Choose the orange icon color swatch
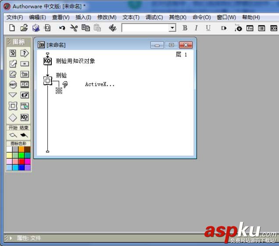Screen dimensions: 279x246 pos(21,150)
